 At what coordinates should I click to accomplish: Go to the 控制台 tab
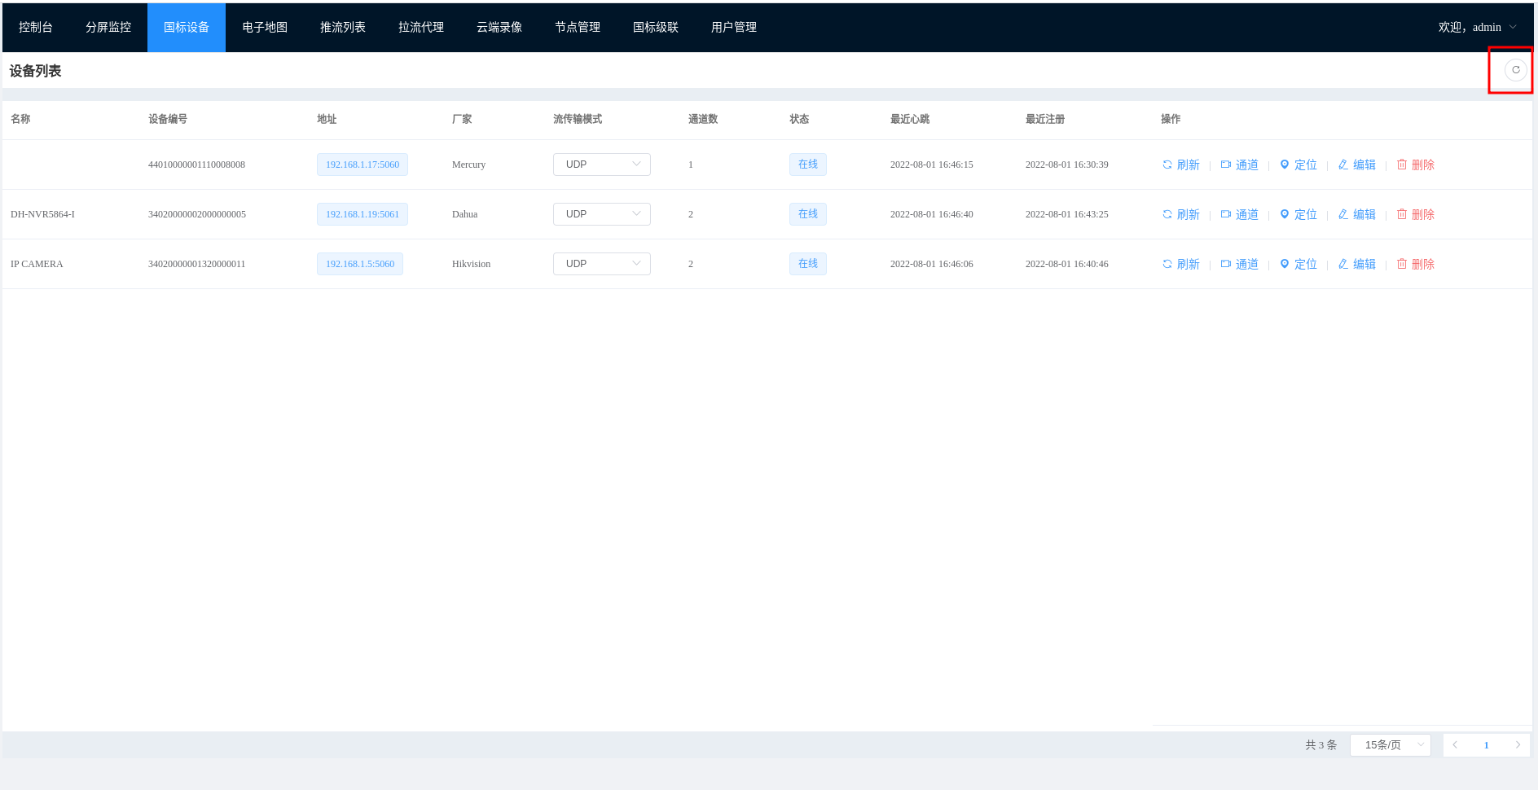(x=36, y=27)
